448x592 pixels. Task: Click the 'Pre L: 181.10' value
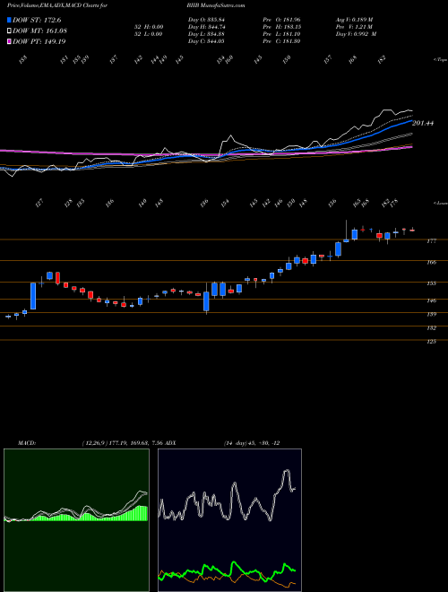[281, 34]
